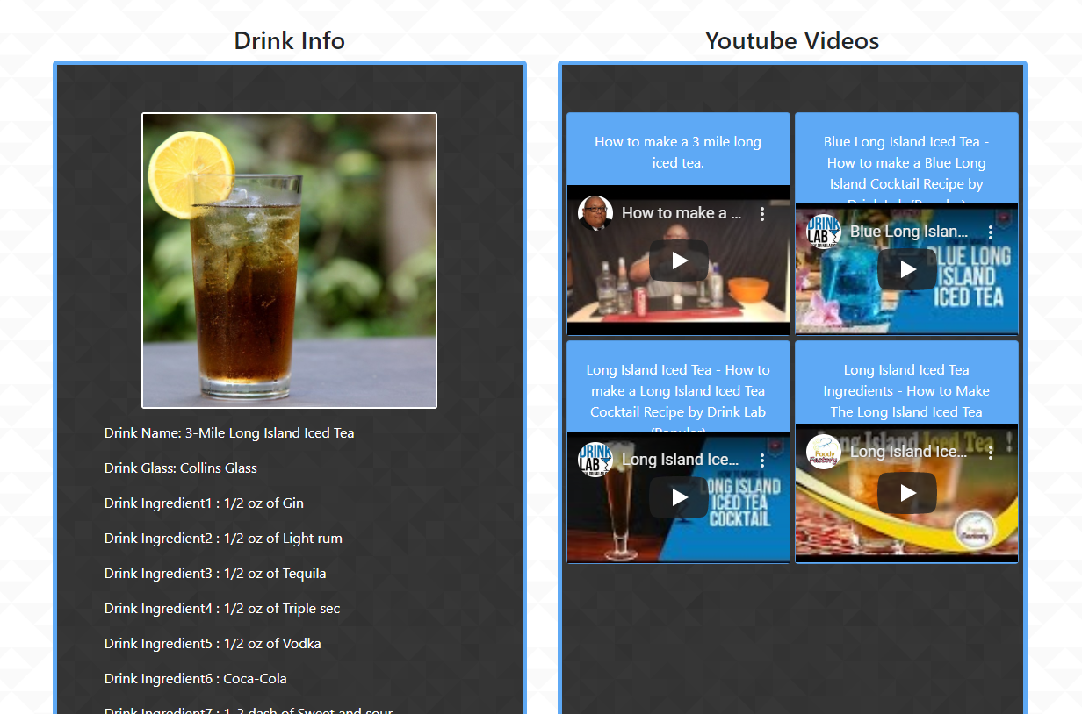Image resolution: width=1082 pixels, height=714 pixels.
Task: Click 'Long Island Iced Tea Ingredients' card heading
Action: point(906,391)
